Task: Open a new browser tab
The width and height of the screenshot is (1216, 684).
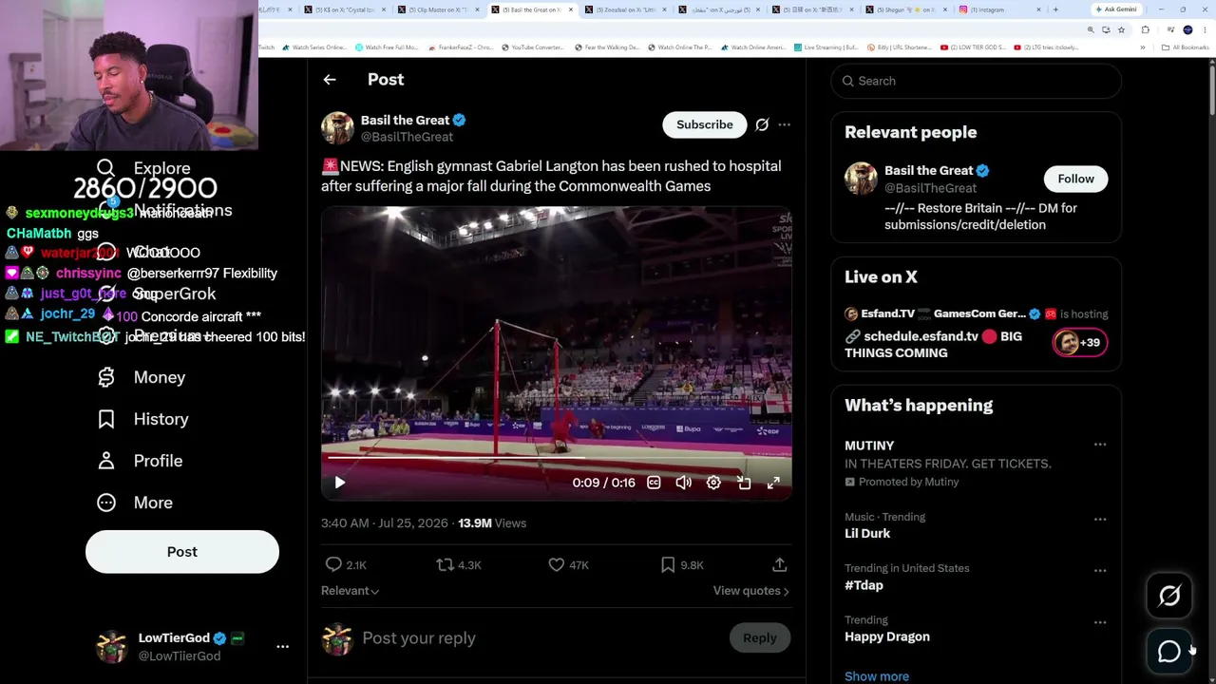Action: tap(1055, 9)
